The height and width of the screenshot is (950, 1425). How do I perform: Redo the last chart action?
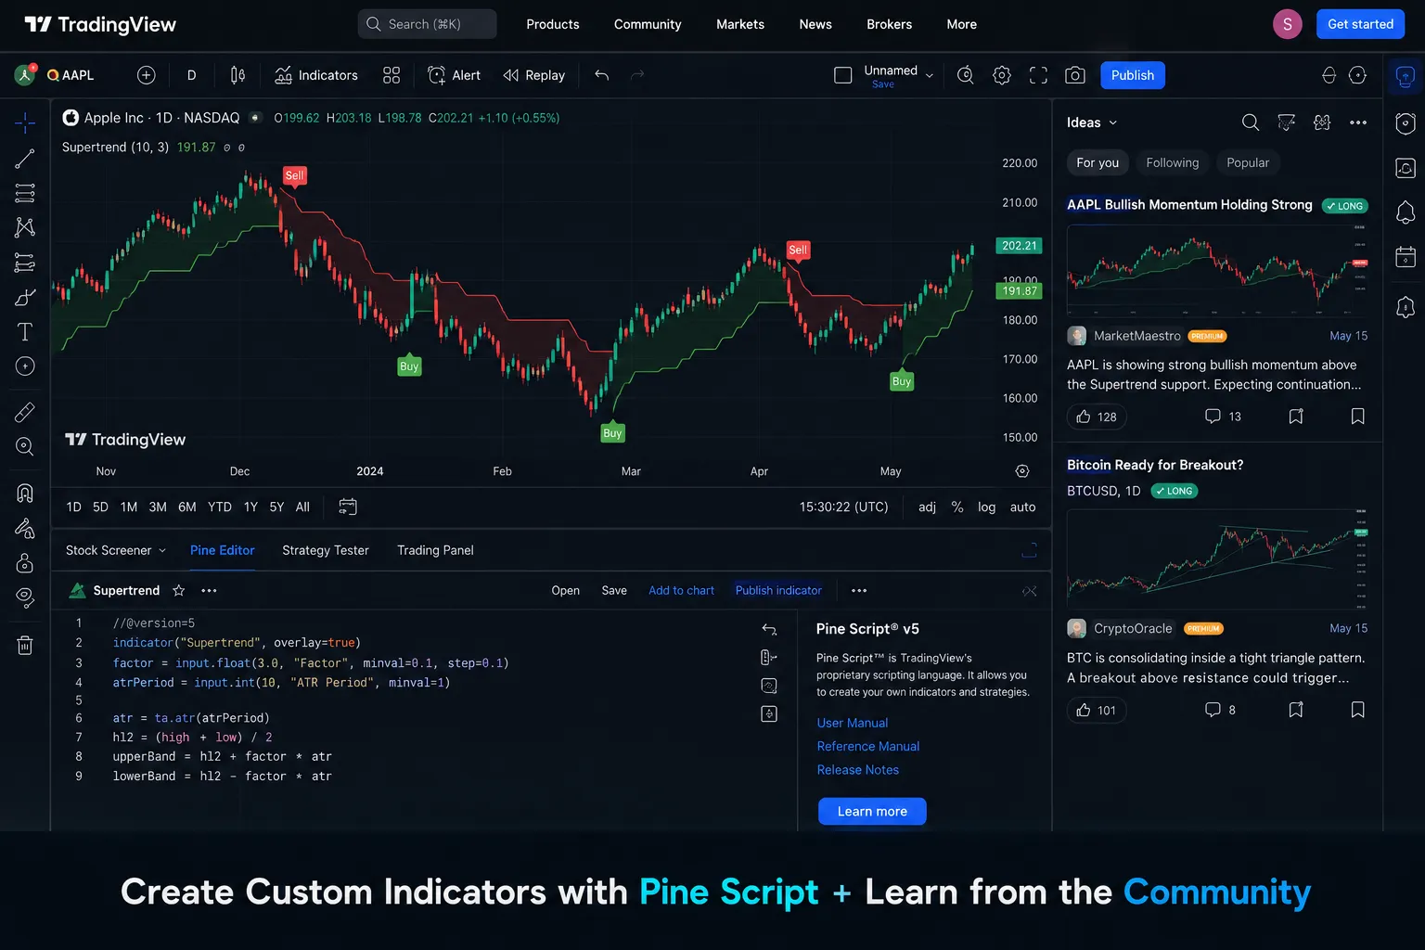[x=637, y=75]
